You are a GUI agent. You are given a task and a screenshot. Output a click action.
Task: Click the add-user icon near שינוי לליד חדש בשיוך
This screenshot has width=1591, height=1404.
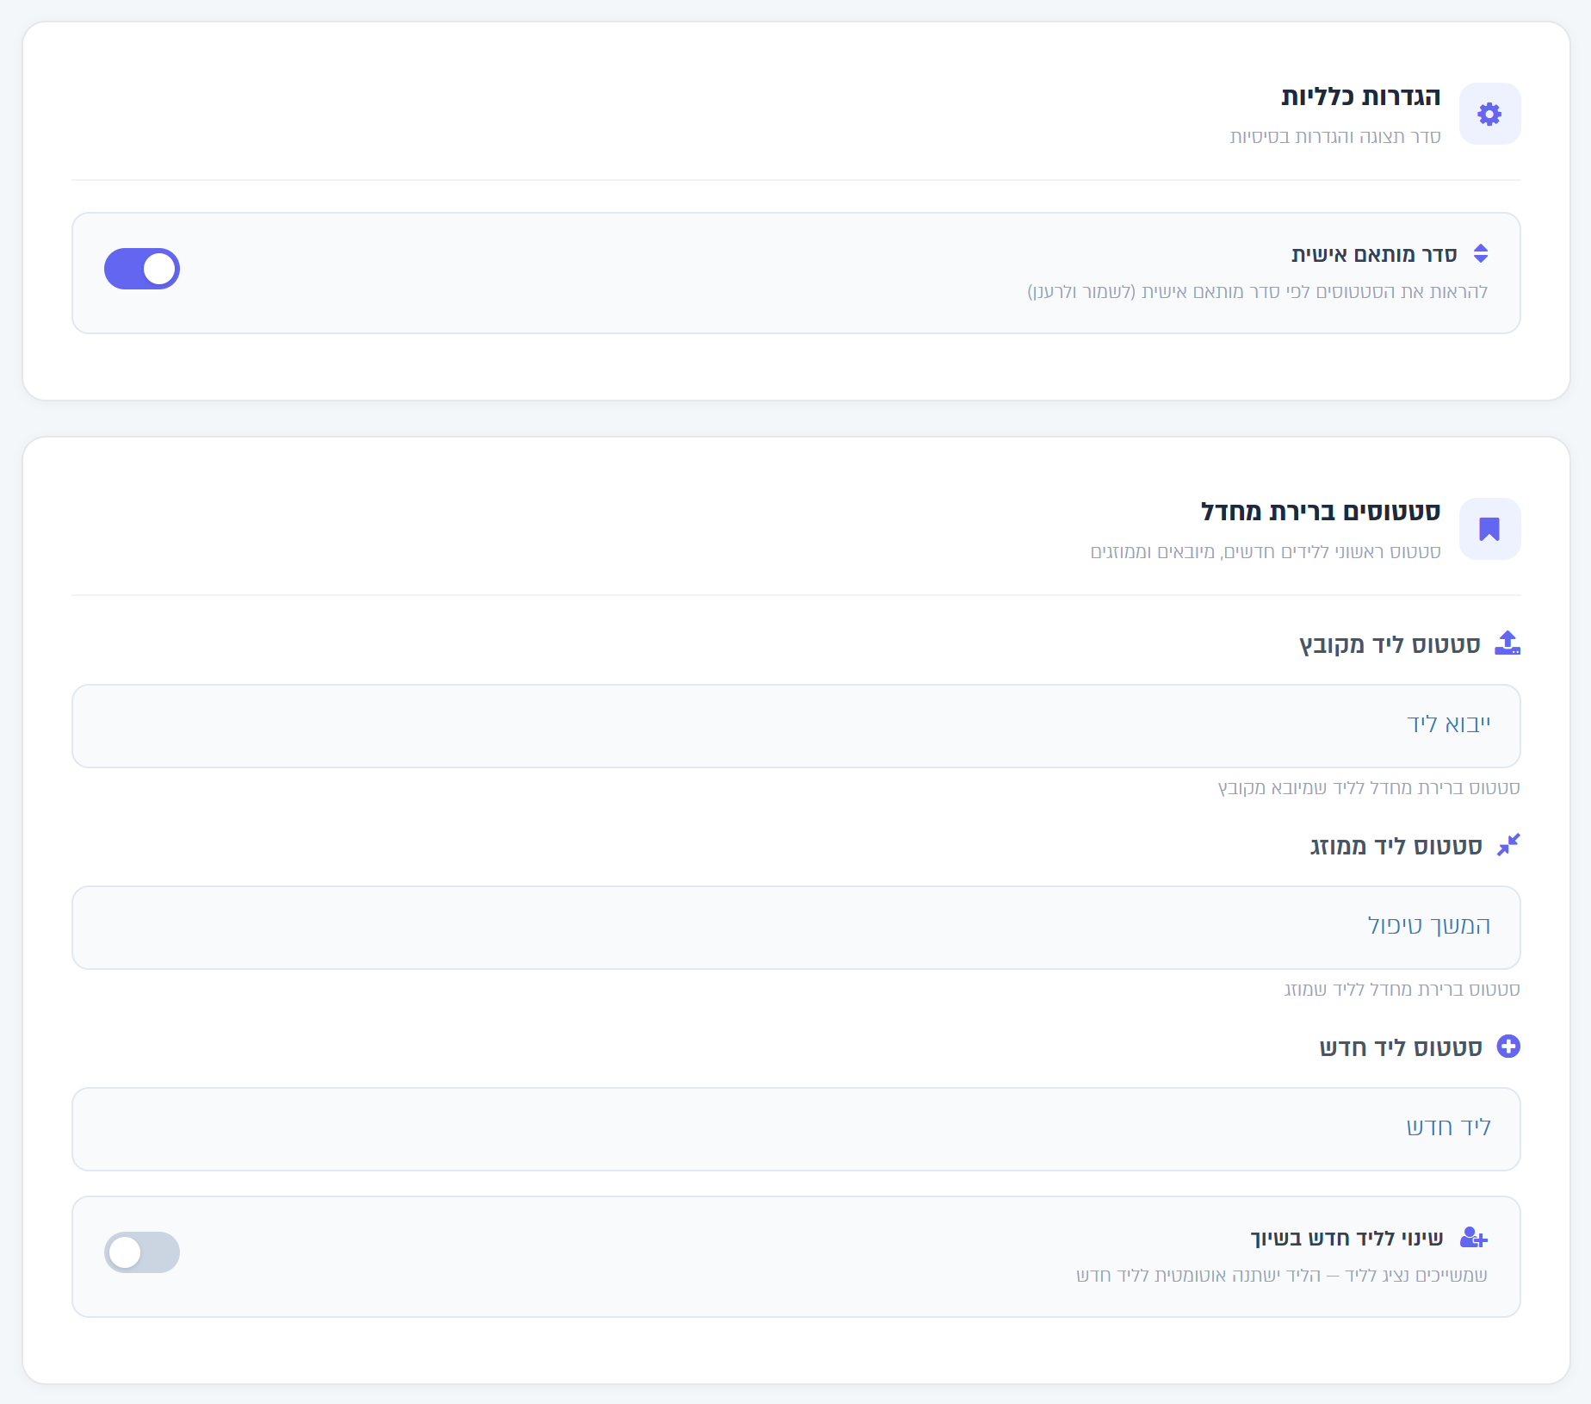click(x=1474, y=1238)
